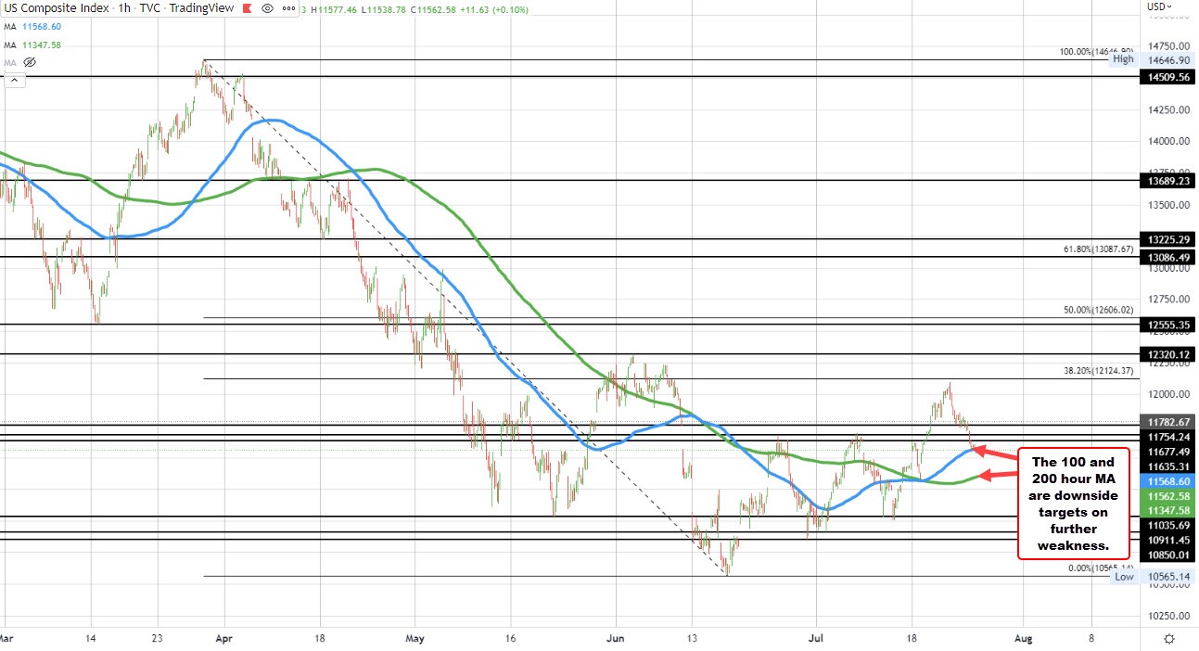1199x651 pixels.
Task: Click the 11782.67 price label on axis
Action: click(1168, 422)
